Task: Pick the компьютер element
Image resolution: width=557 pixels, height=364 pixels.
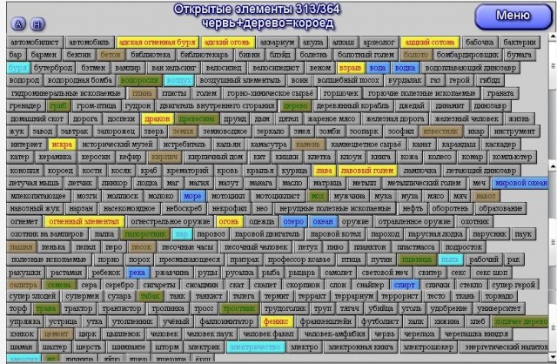Action: 512,157
